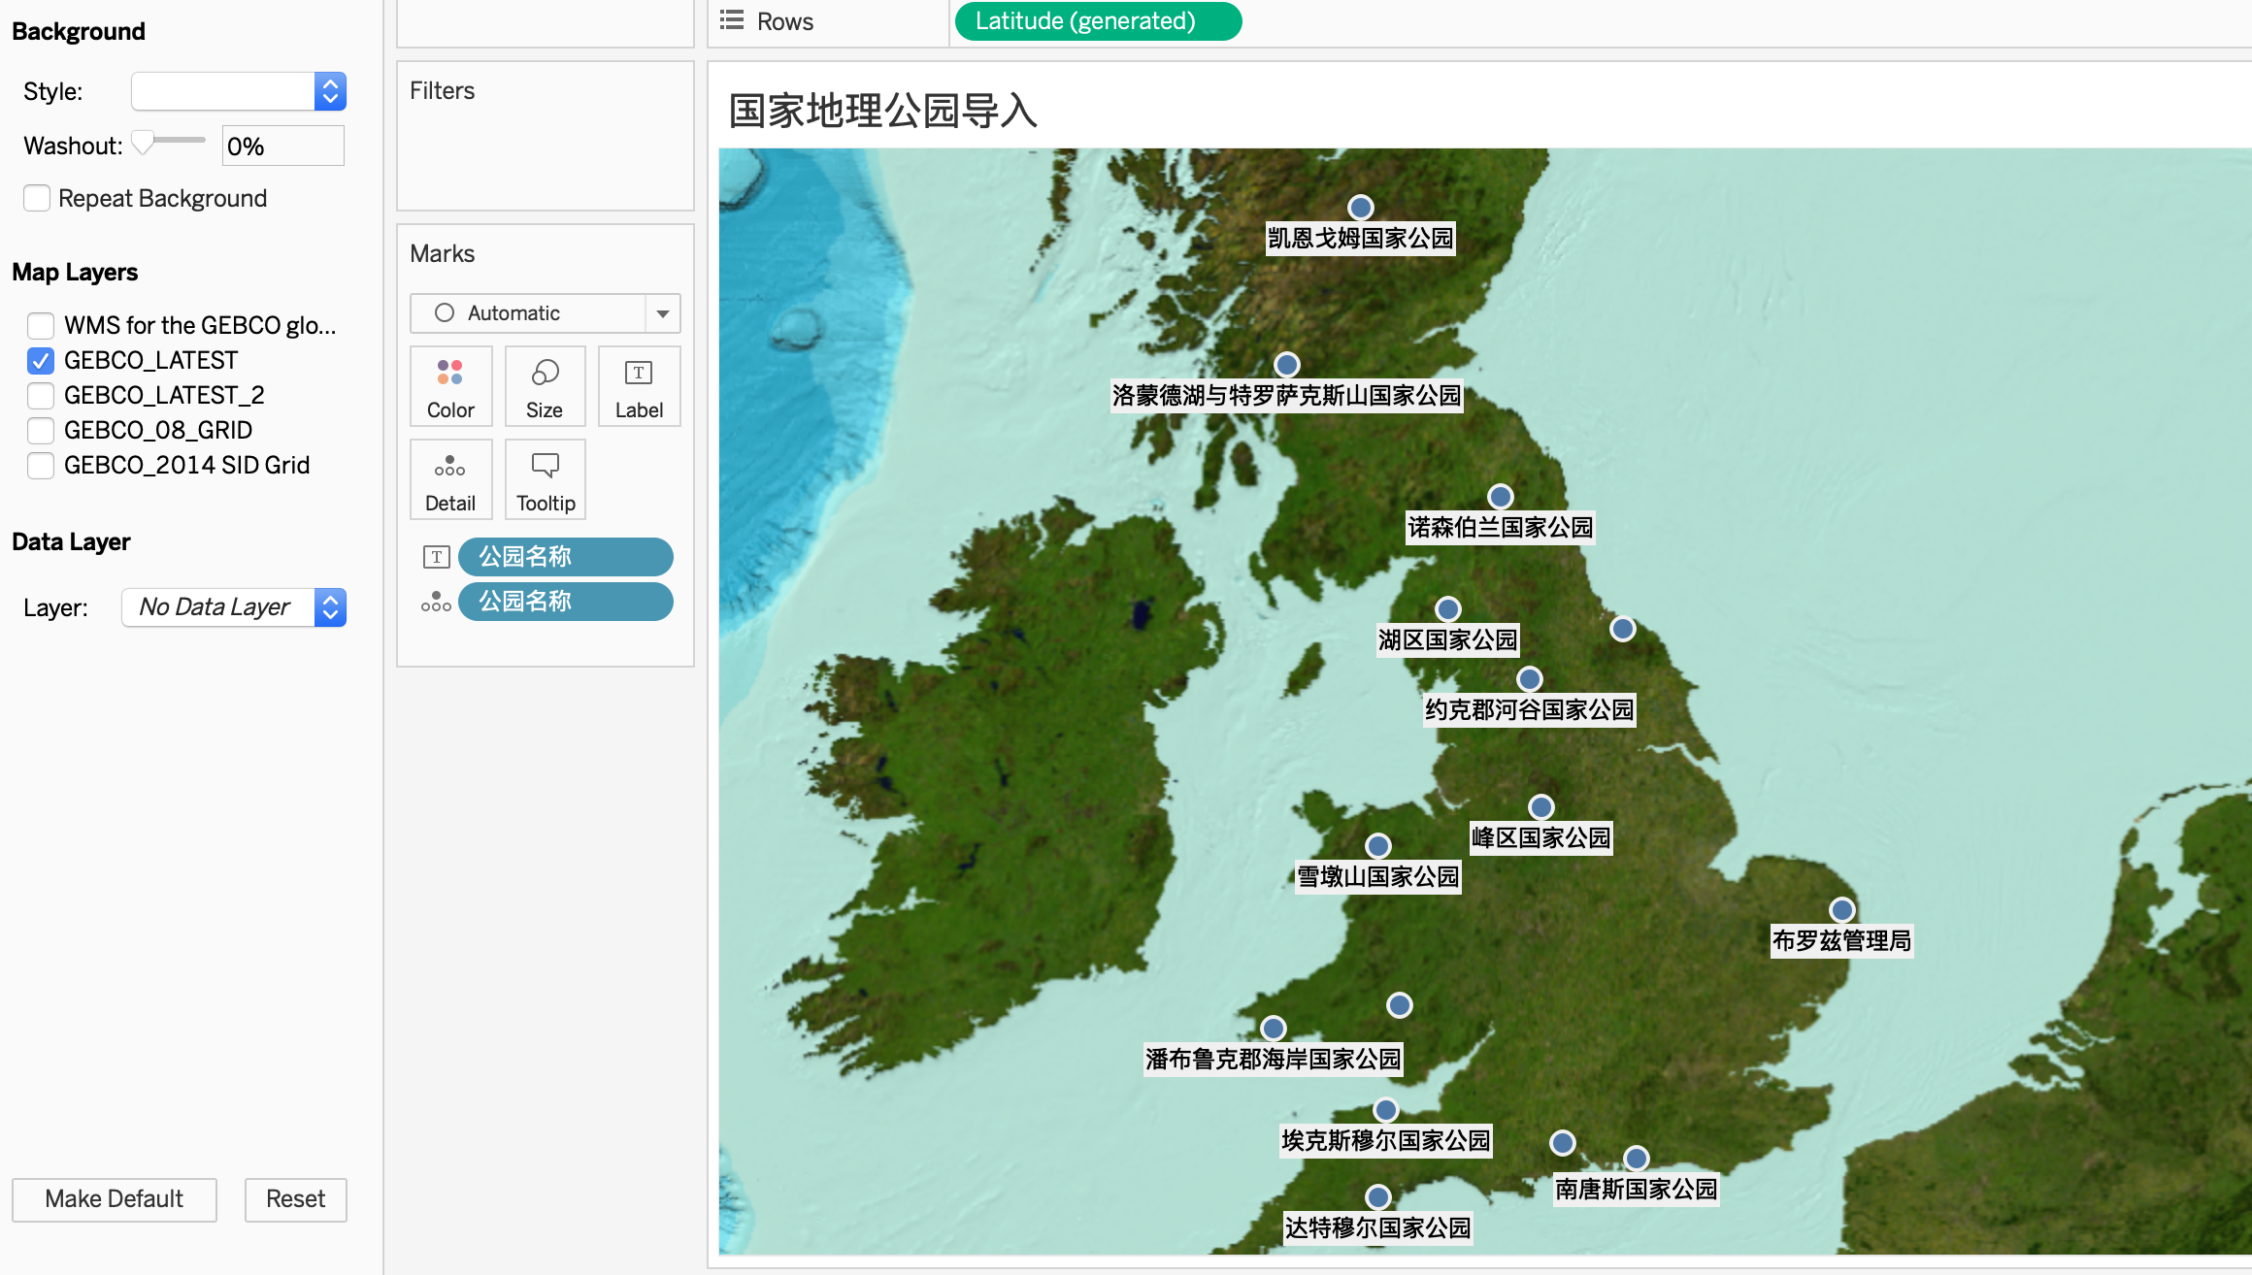Click the 雪墩山国家公园 map label
2252x1275 pixels.
(1378, 877)
